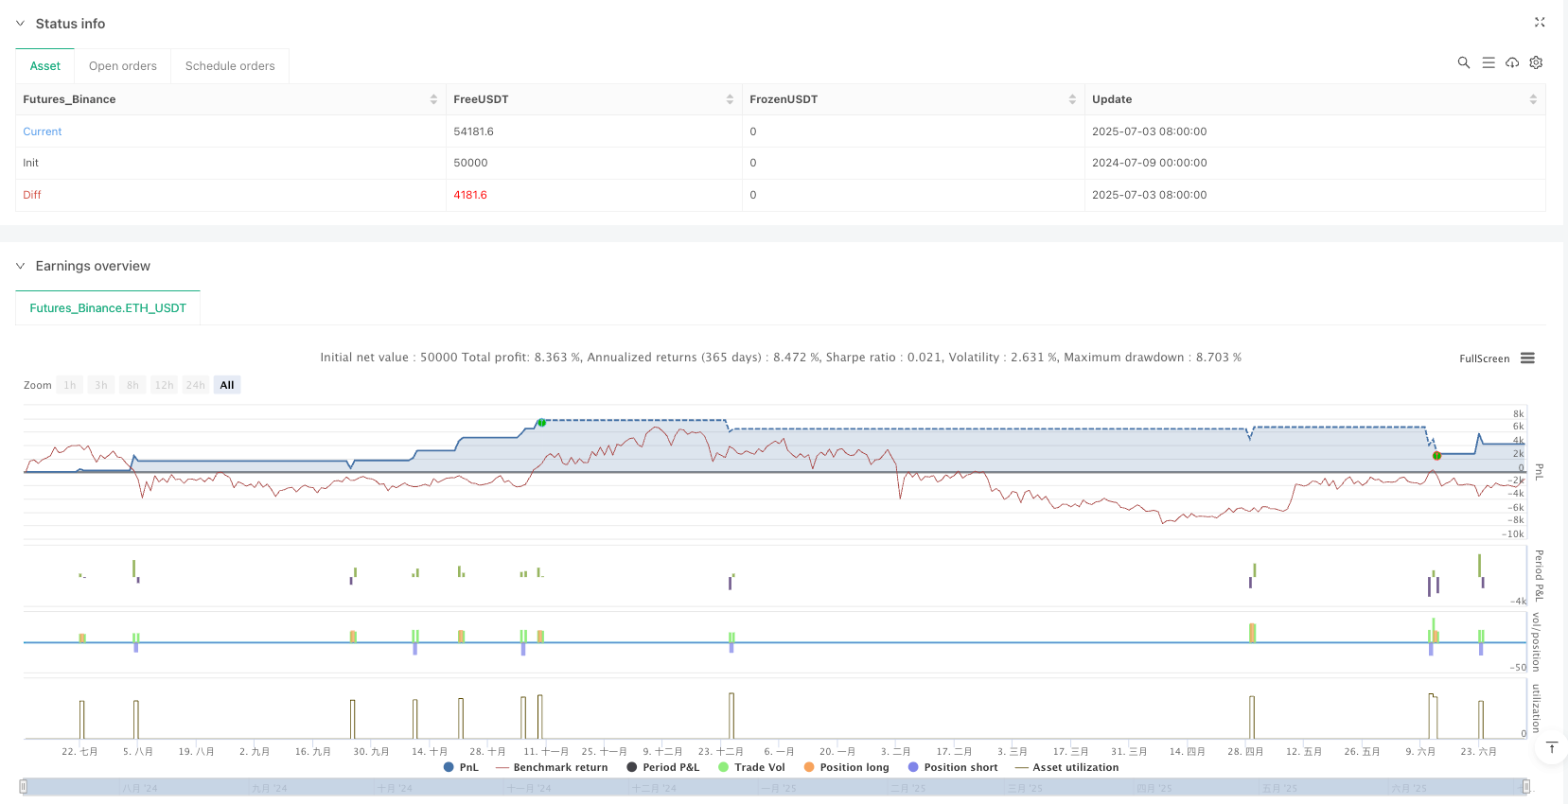The width and height of the screenshot is (1568, 804).
Task: Collapse the Earnings overview section
Action: 21,266
